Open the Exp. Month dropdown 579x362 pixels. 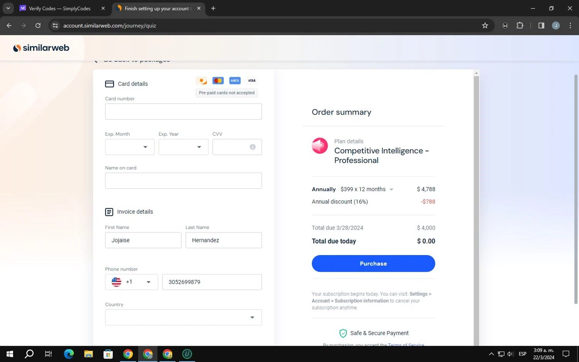[x=130, y=147]
